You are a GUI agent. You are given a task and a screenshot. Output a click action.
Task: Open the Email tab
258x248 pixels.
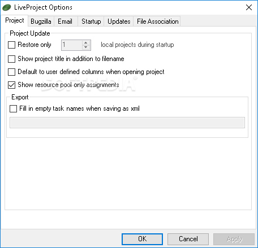pyautogui.click(x=65, y=21)
